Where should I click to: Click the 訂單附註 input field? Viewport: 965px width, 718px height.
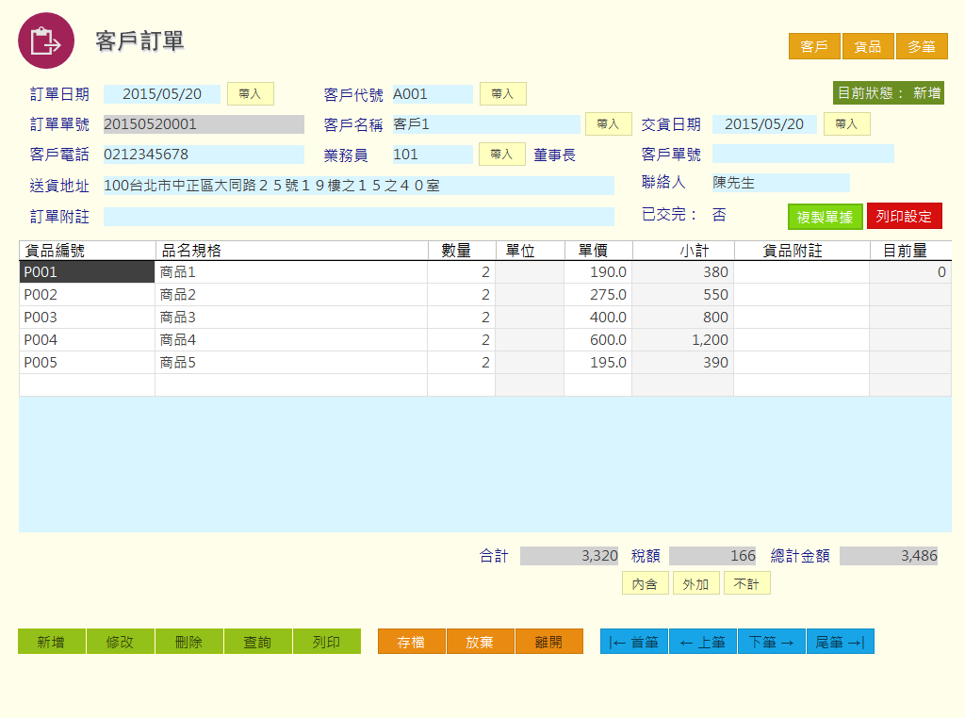pyautogui.click(x=358, y=217)
